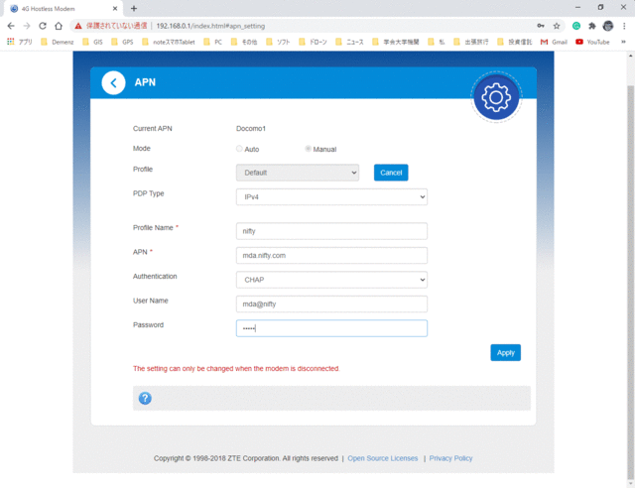Image resolution: width=635 pixels, height=488 pixels.
Task: Open the saved password key icon
Action: coord(541,26)
